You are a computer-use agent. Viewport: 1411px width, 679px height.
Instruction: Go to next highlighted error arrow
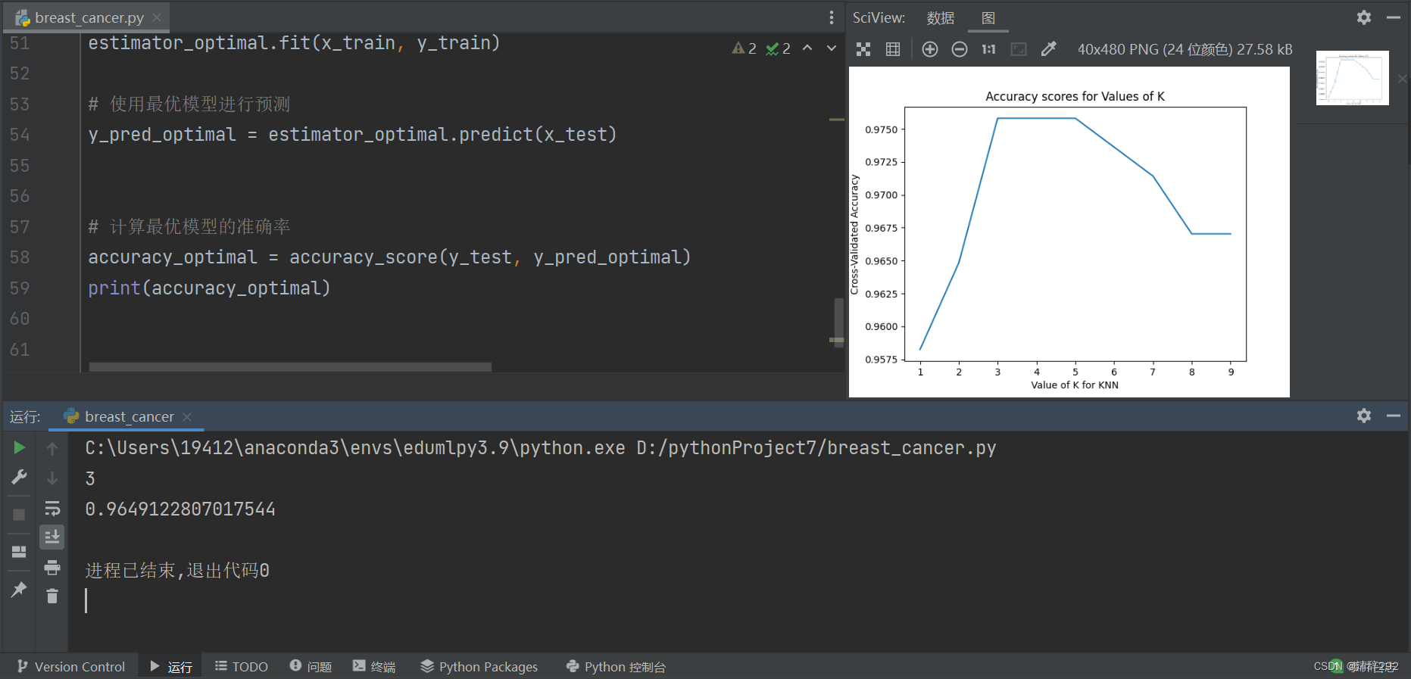click(832, 48)
